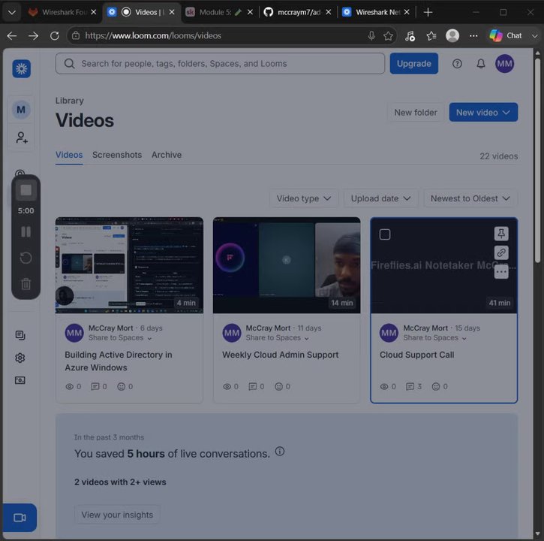Switch to the Screenshots tab
544x541 pixels.
click(x=117, y=155)
